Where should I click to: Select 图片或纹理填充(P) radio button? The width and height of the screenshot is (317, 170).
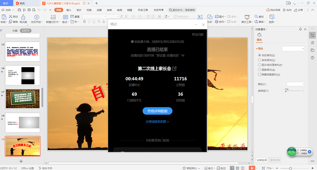tap(259, 65)
